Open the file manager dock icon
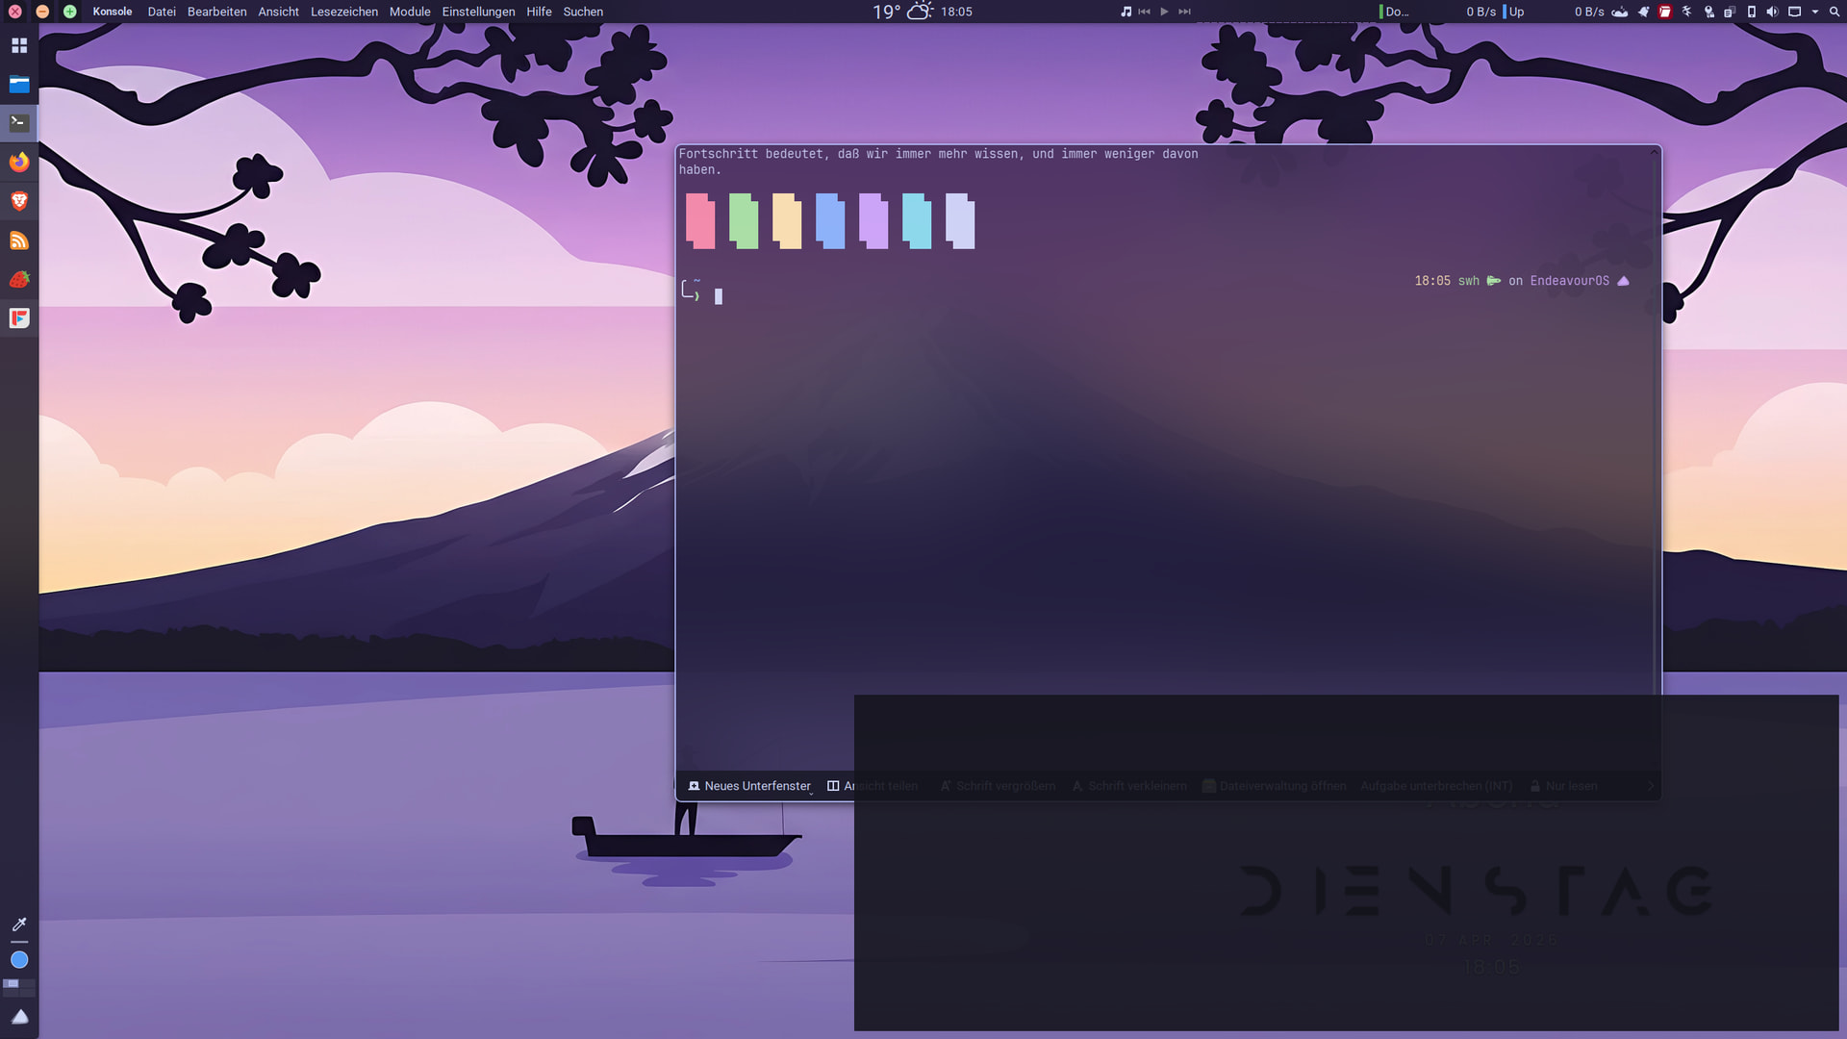 [19, 84]
